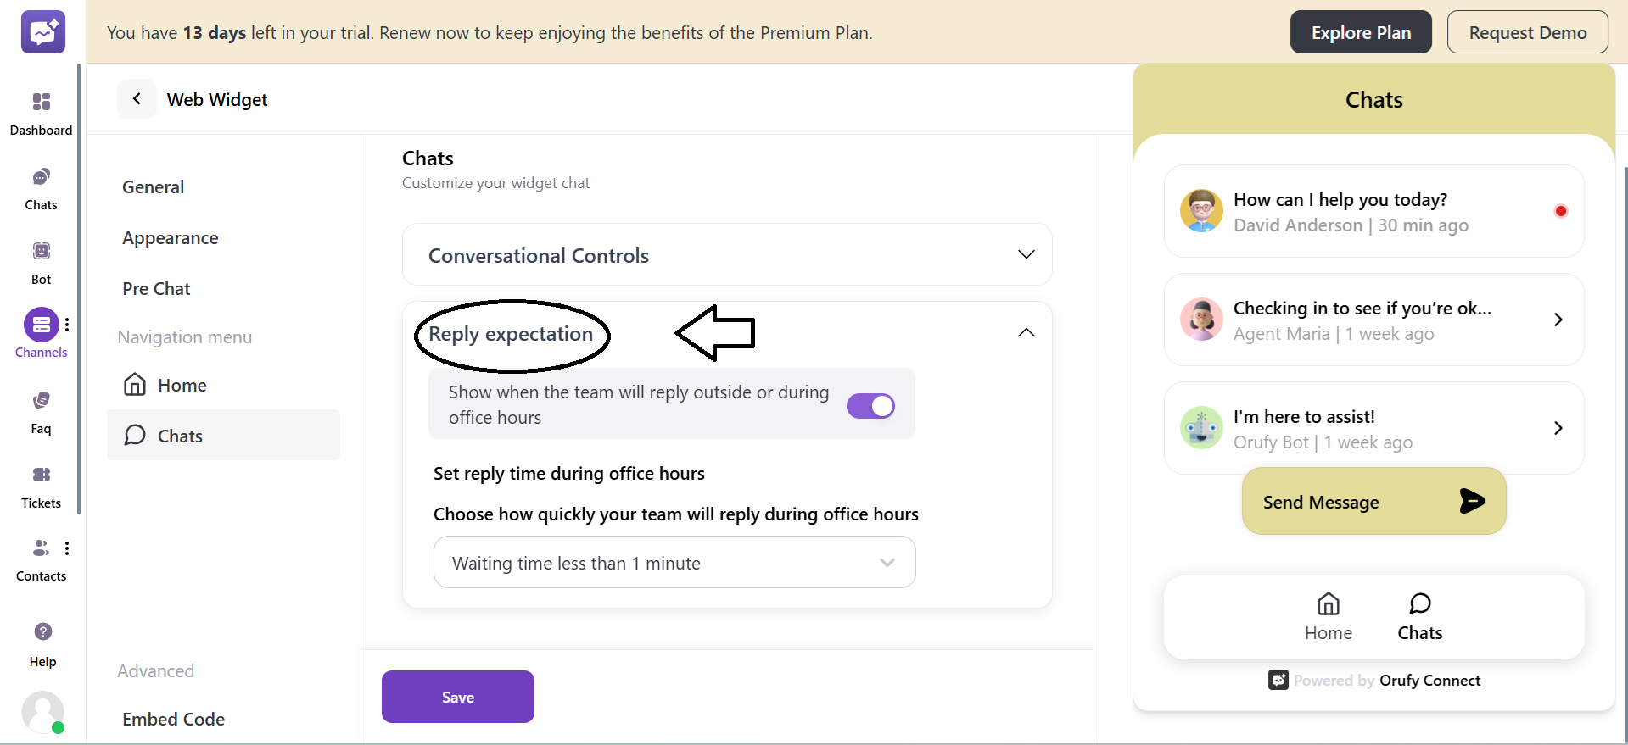Open Agent Maria's chat with the chevron arrow
Image resolution: width=1628 pixels, height=745 pixels.
pos(1558,320)
